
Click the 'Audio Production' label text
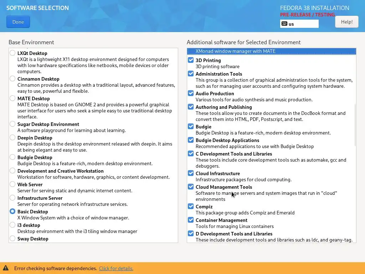(215, 93)
